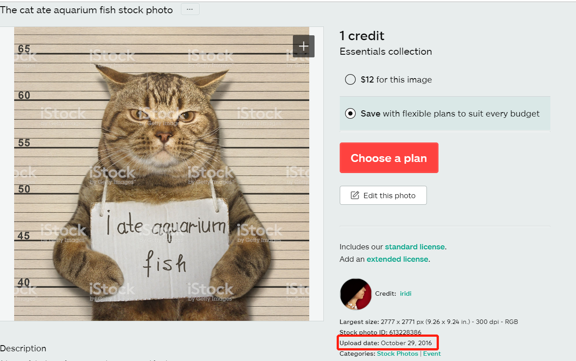
Task: Click the Upload date October 29, 2016 text
Action: point(386,343)
